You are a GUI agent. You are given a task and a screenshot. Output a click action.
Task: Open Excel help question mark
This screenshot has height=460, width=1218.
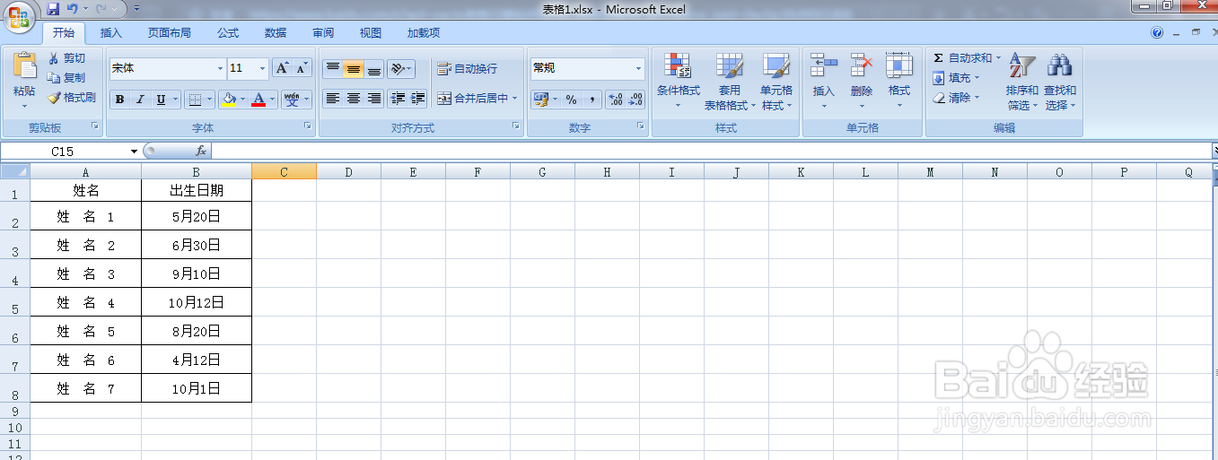(x=1158, y=33)
